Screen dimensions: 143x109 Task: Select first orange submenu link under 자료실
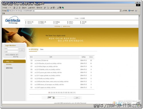pos(57,26)
